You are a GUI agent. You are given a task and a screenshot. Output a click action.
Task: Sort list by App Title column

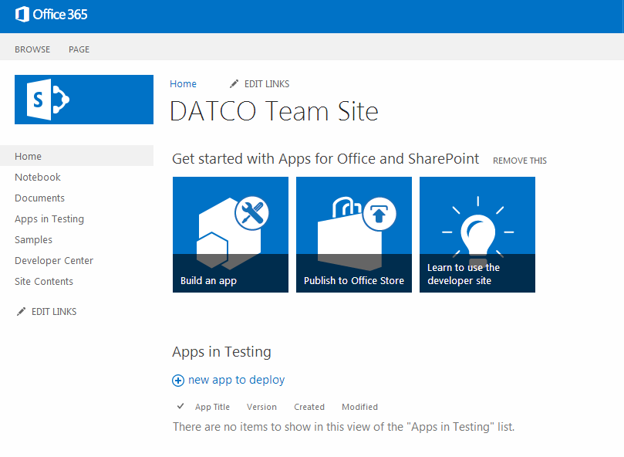[212, 407]
